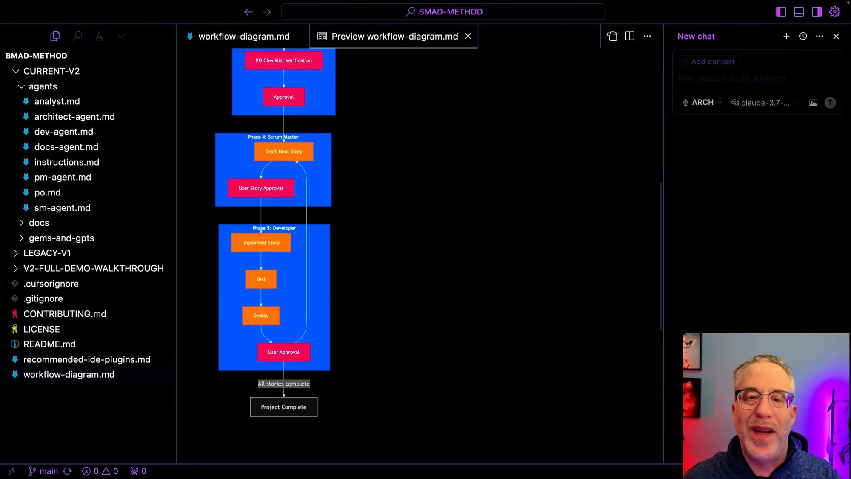Open the Explorer files icon in sidebar
The width and height of the screenshot is (851, 479).
[55, 36]
